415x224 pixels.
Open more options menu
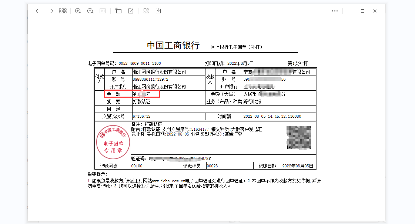(335, 11)
